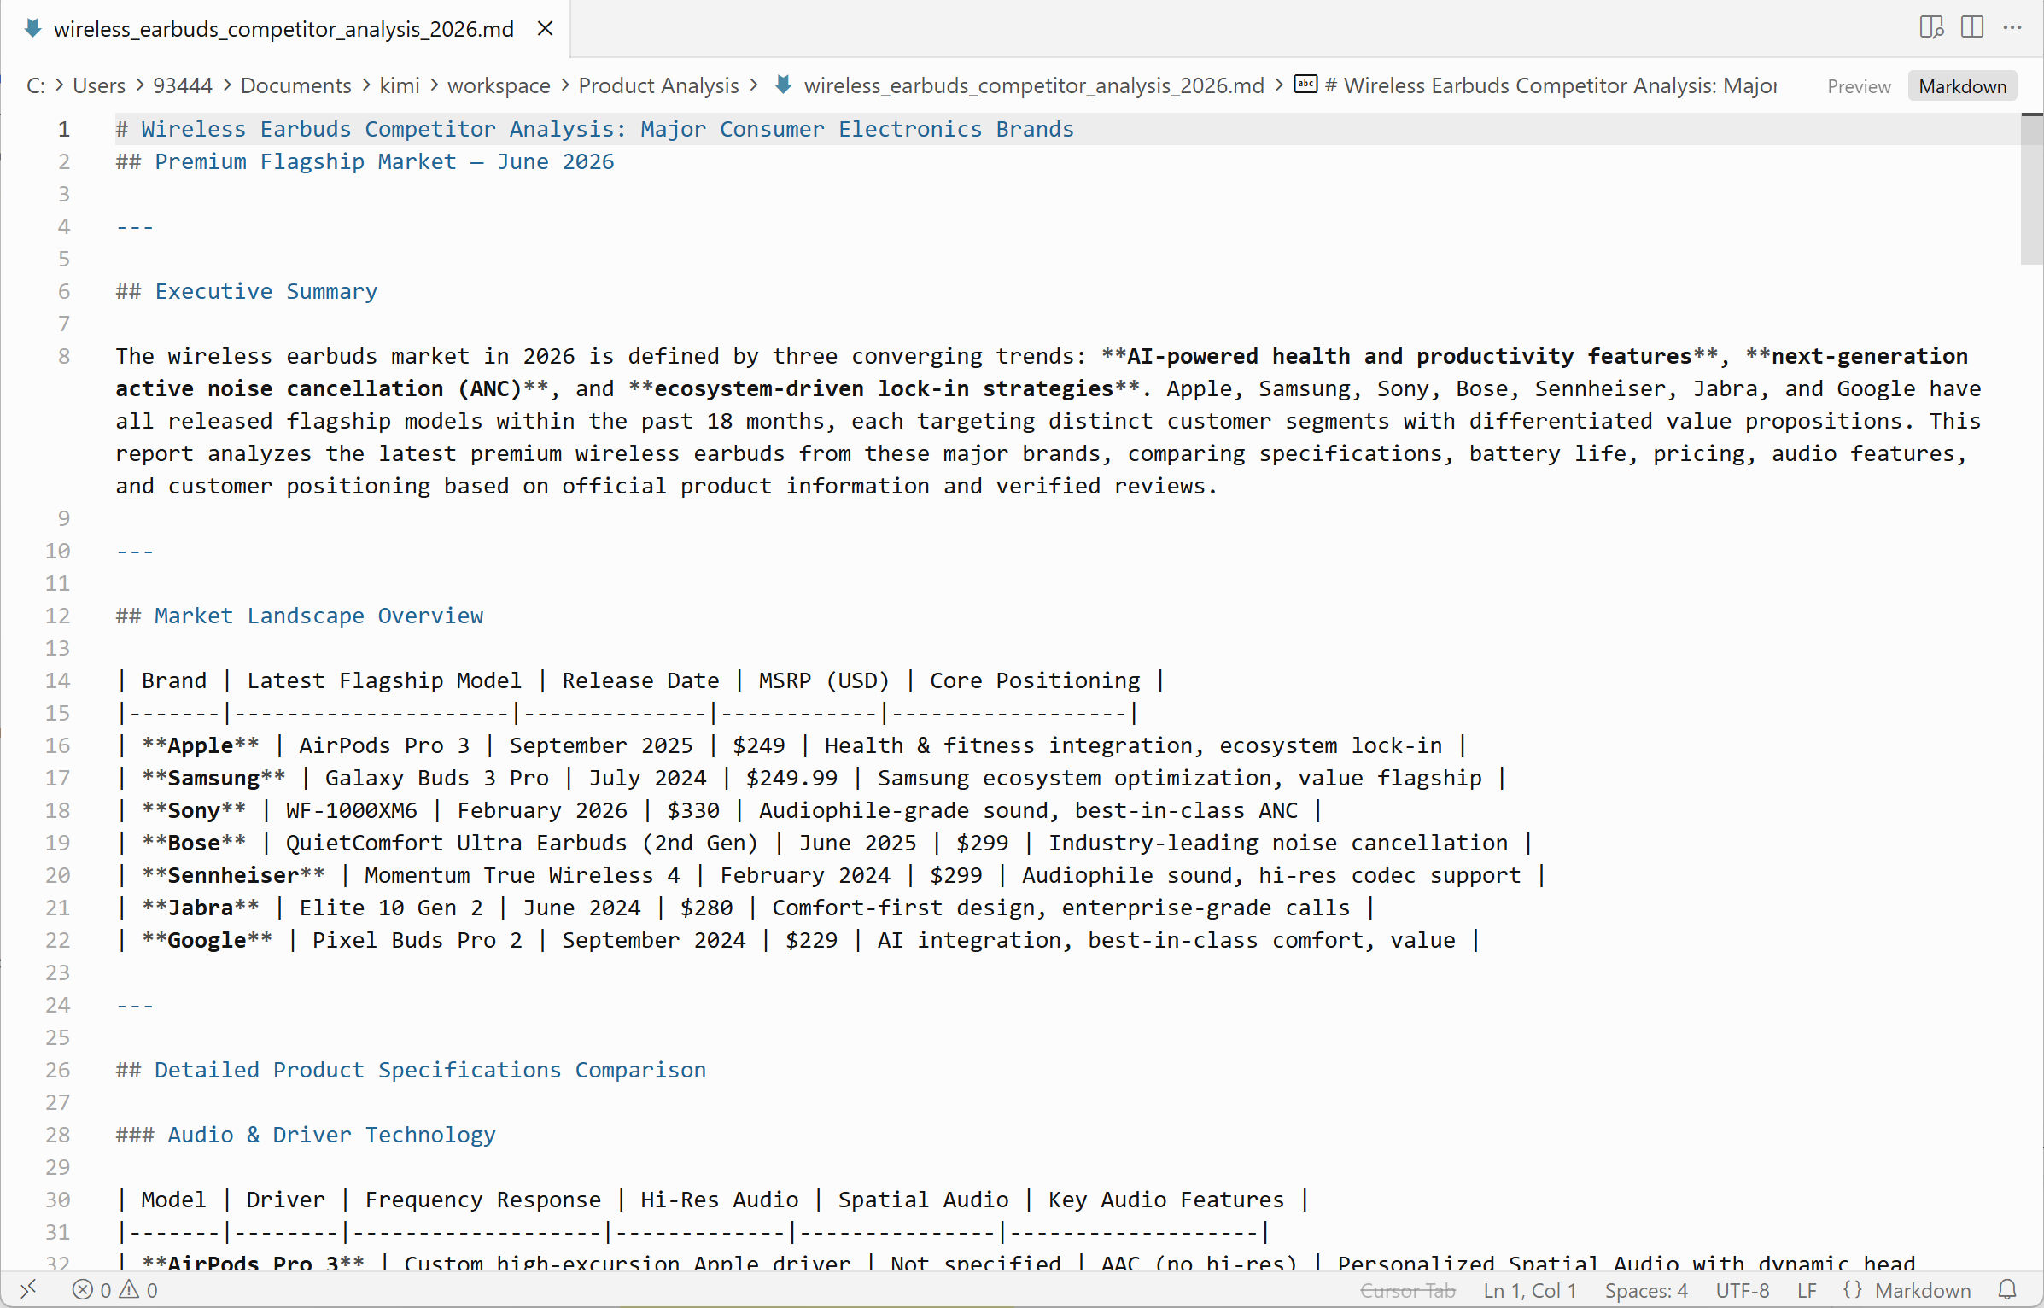This screenshot has width=2044, height=1308.
Task: Open the heading symbol breadcrumb dropdown
Action: (x=1535, y=85)
